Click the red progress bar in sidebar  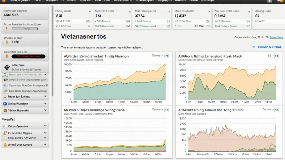click(28, 56)
